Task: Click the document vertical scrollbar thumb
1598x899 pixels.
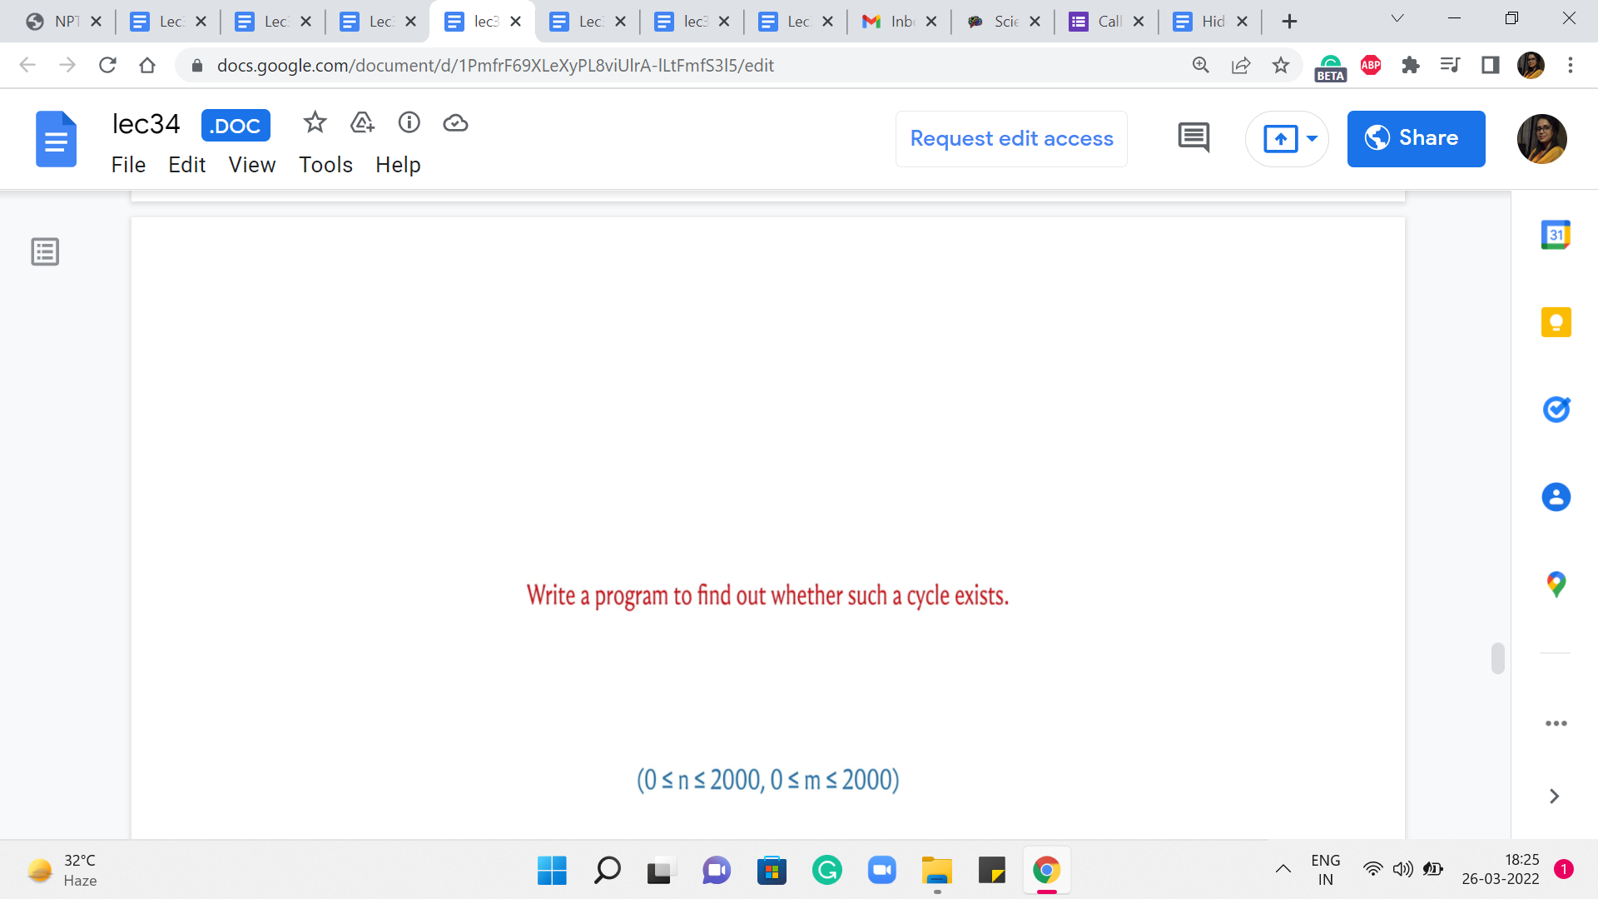Action: coord(1497,658)
